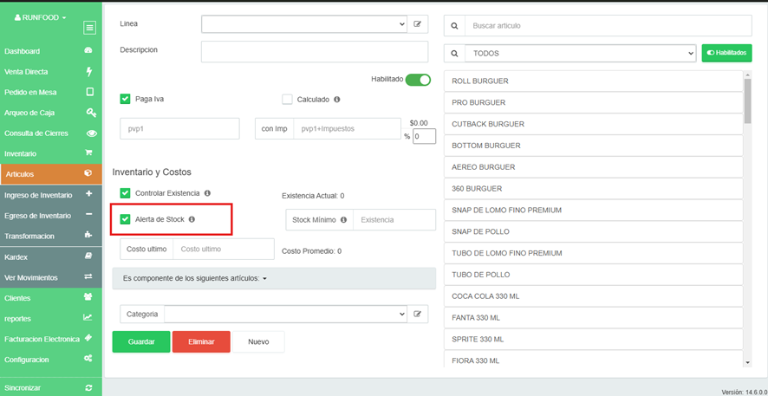Click the pvp1+Impuestos field
The width and height of the screenshot is (768, 396).
coord(348,129)
